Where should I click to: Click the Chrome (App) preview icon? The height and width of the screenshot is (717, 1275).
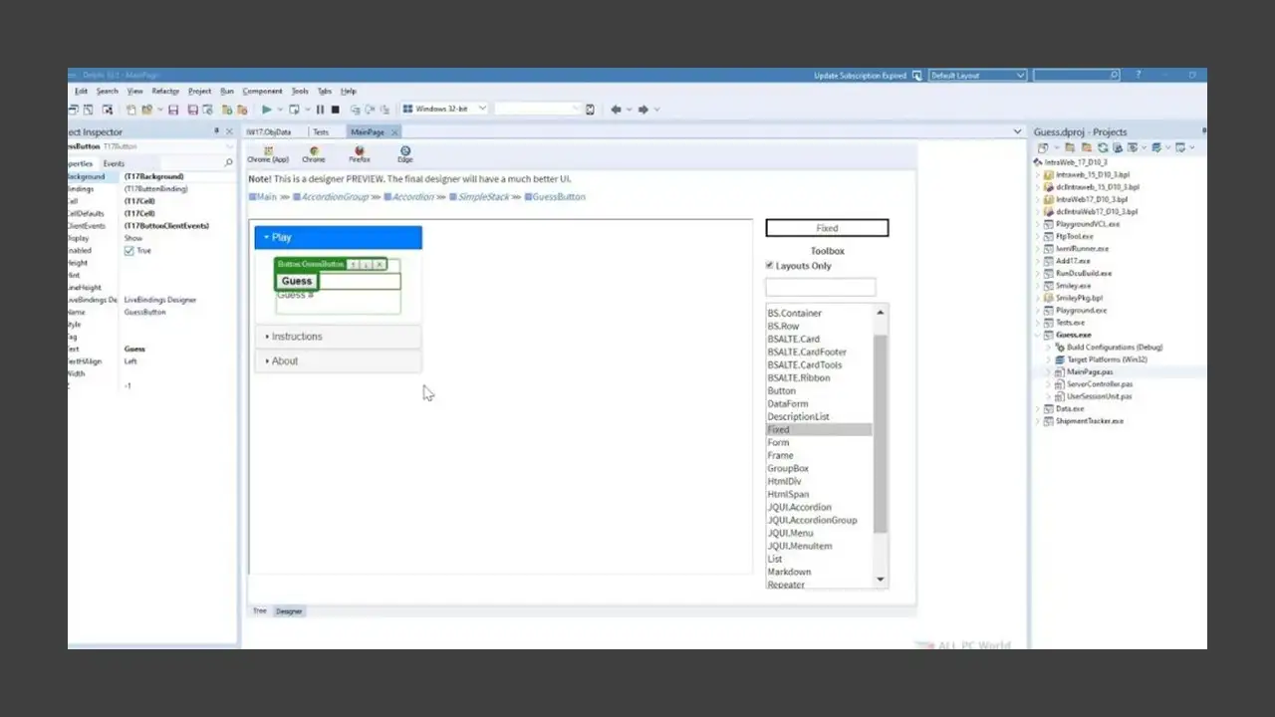pos(268,153)
